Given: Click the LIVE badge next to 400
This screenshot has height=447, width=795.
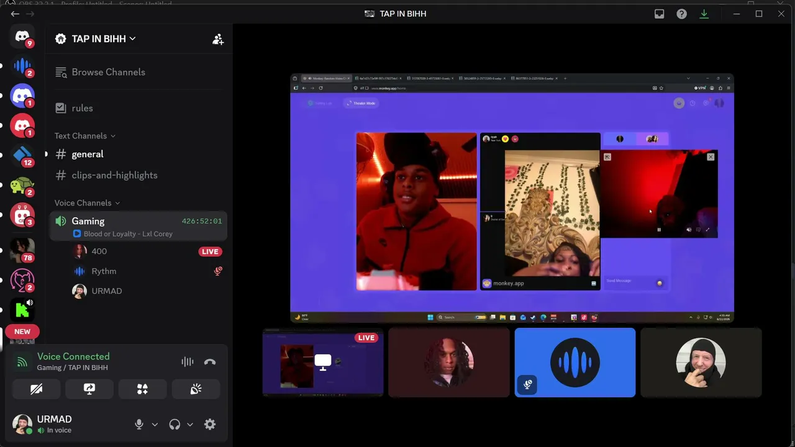Looking at the screenshot, I should [210, 251].
